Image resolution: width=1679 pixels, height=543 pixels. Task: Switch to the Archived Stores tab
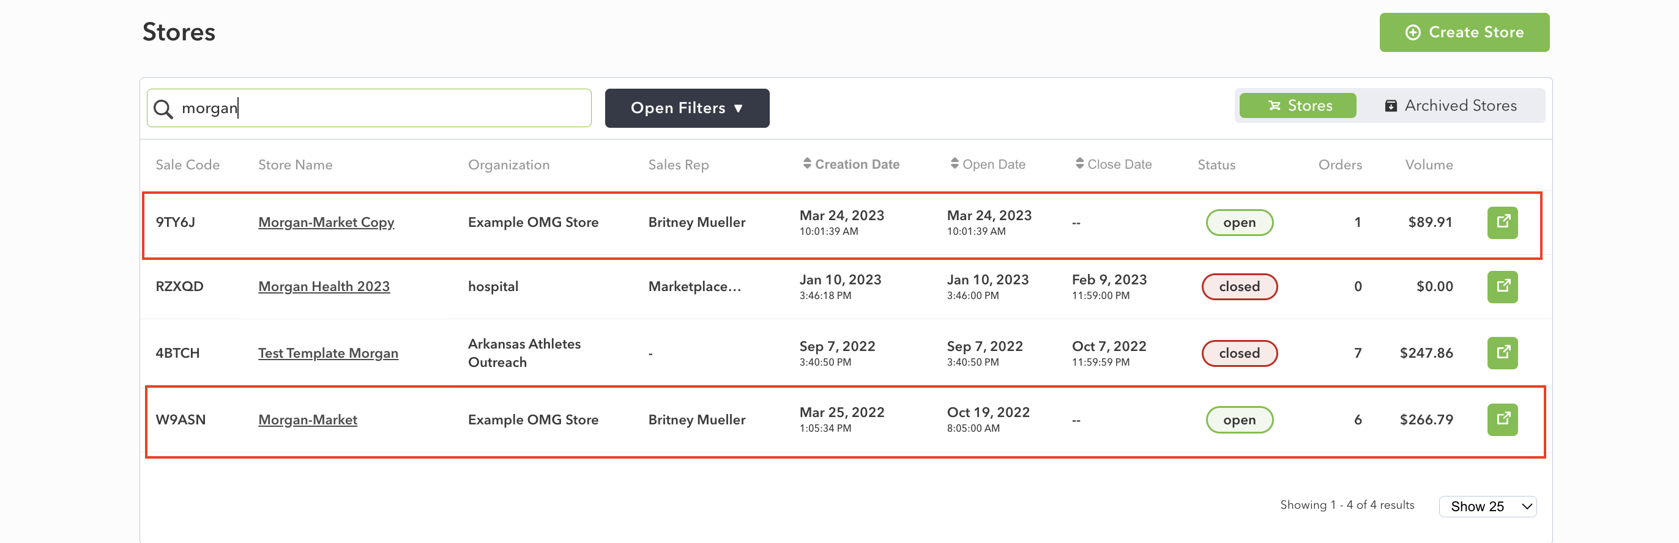click(1450, 105)
